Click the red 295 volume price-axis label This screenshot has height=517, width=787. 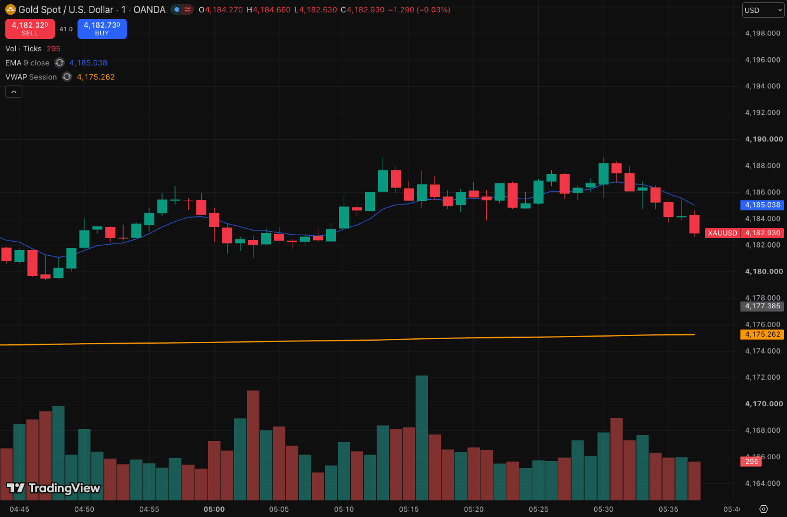(751, 462)
